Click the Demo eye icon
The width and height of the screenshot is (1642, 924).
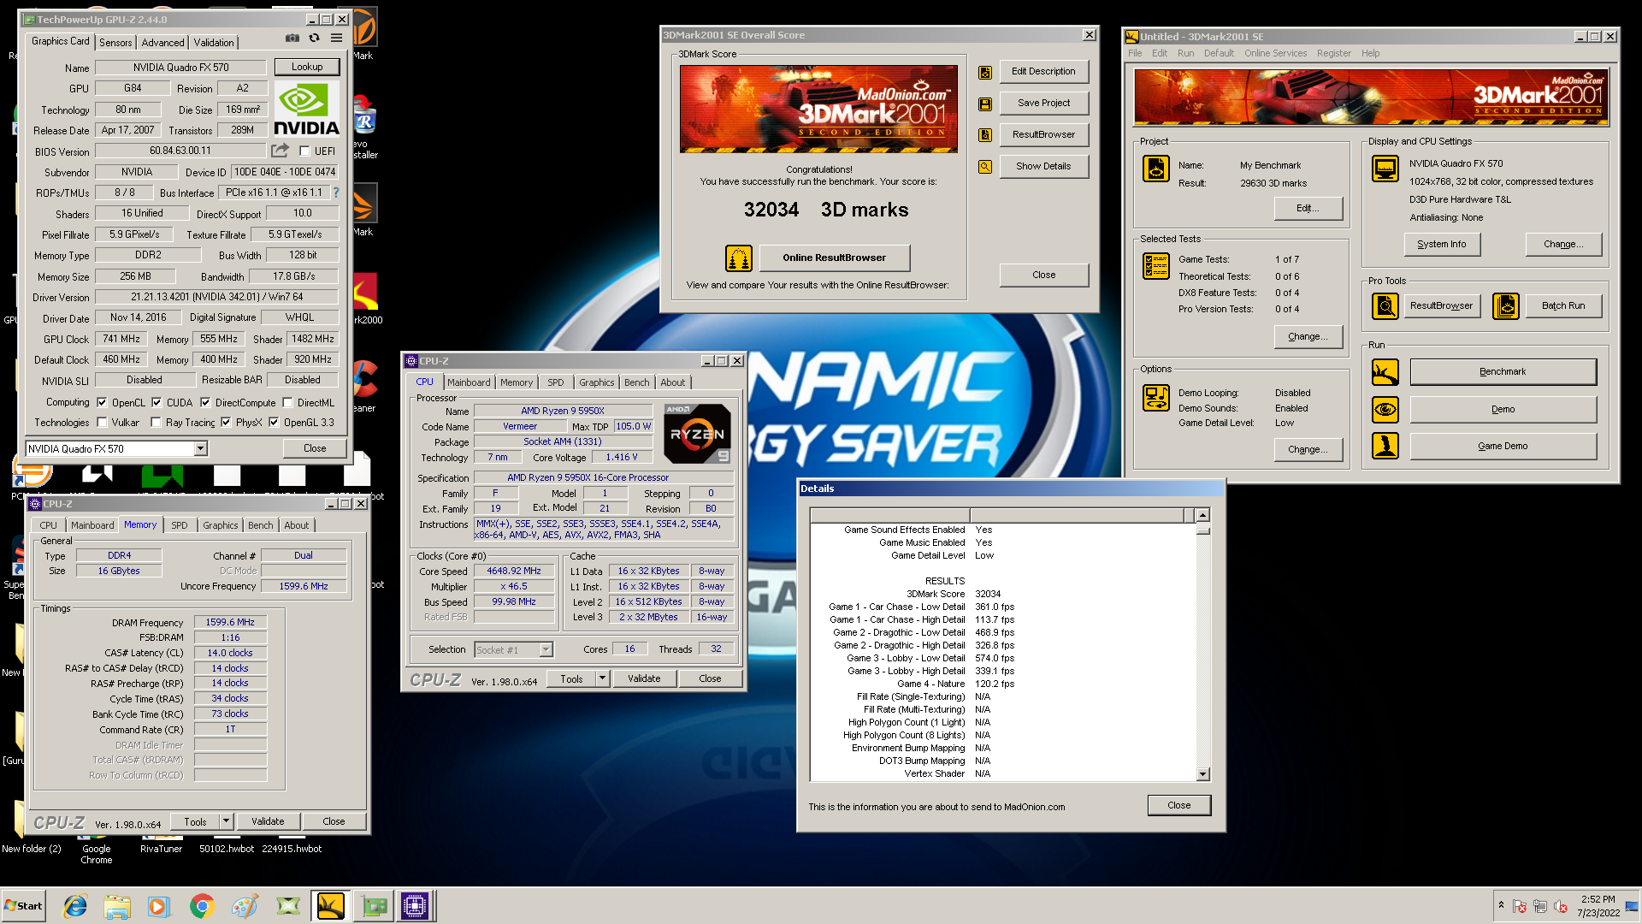(x=1385, y=410)
